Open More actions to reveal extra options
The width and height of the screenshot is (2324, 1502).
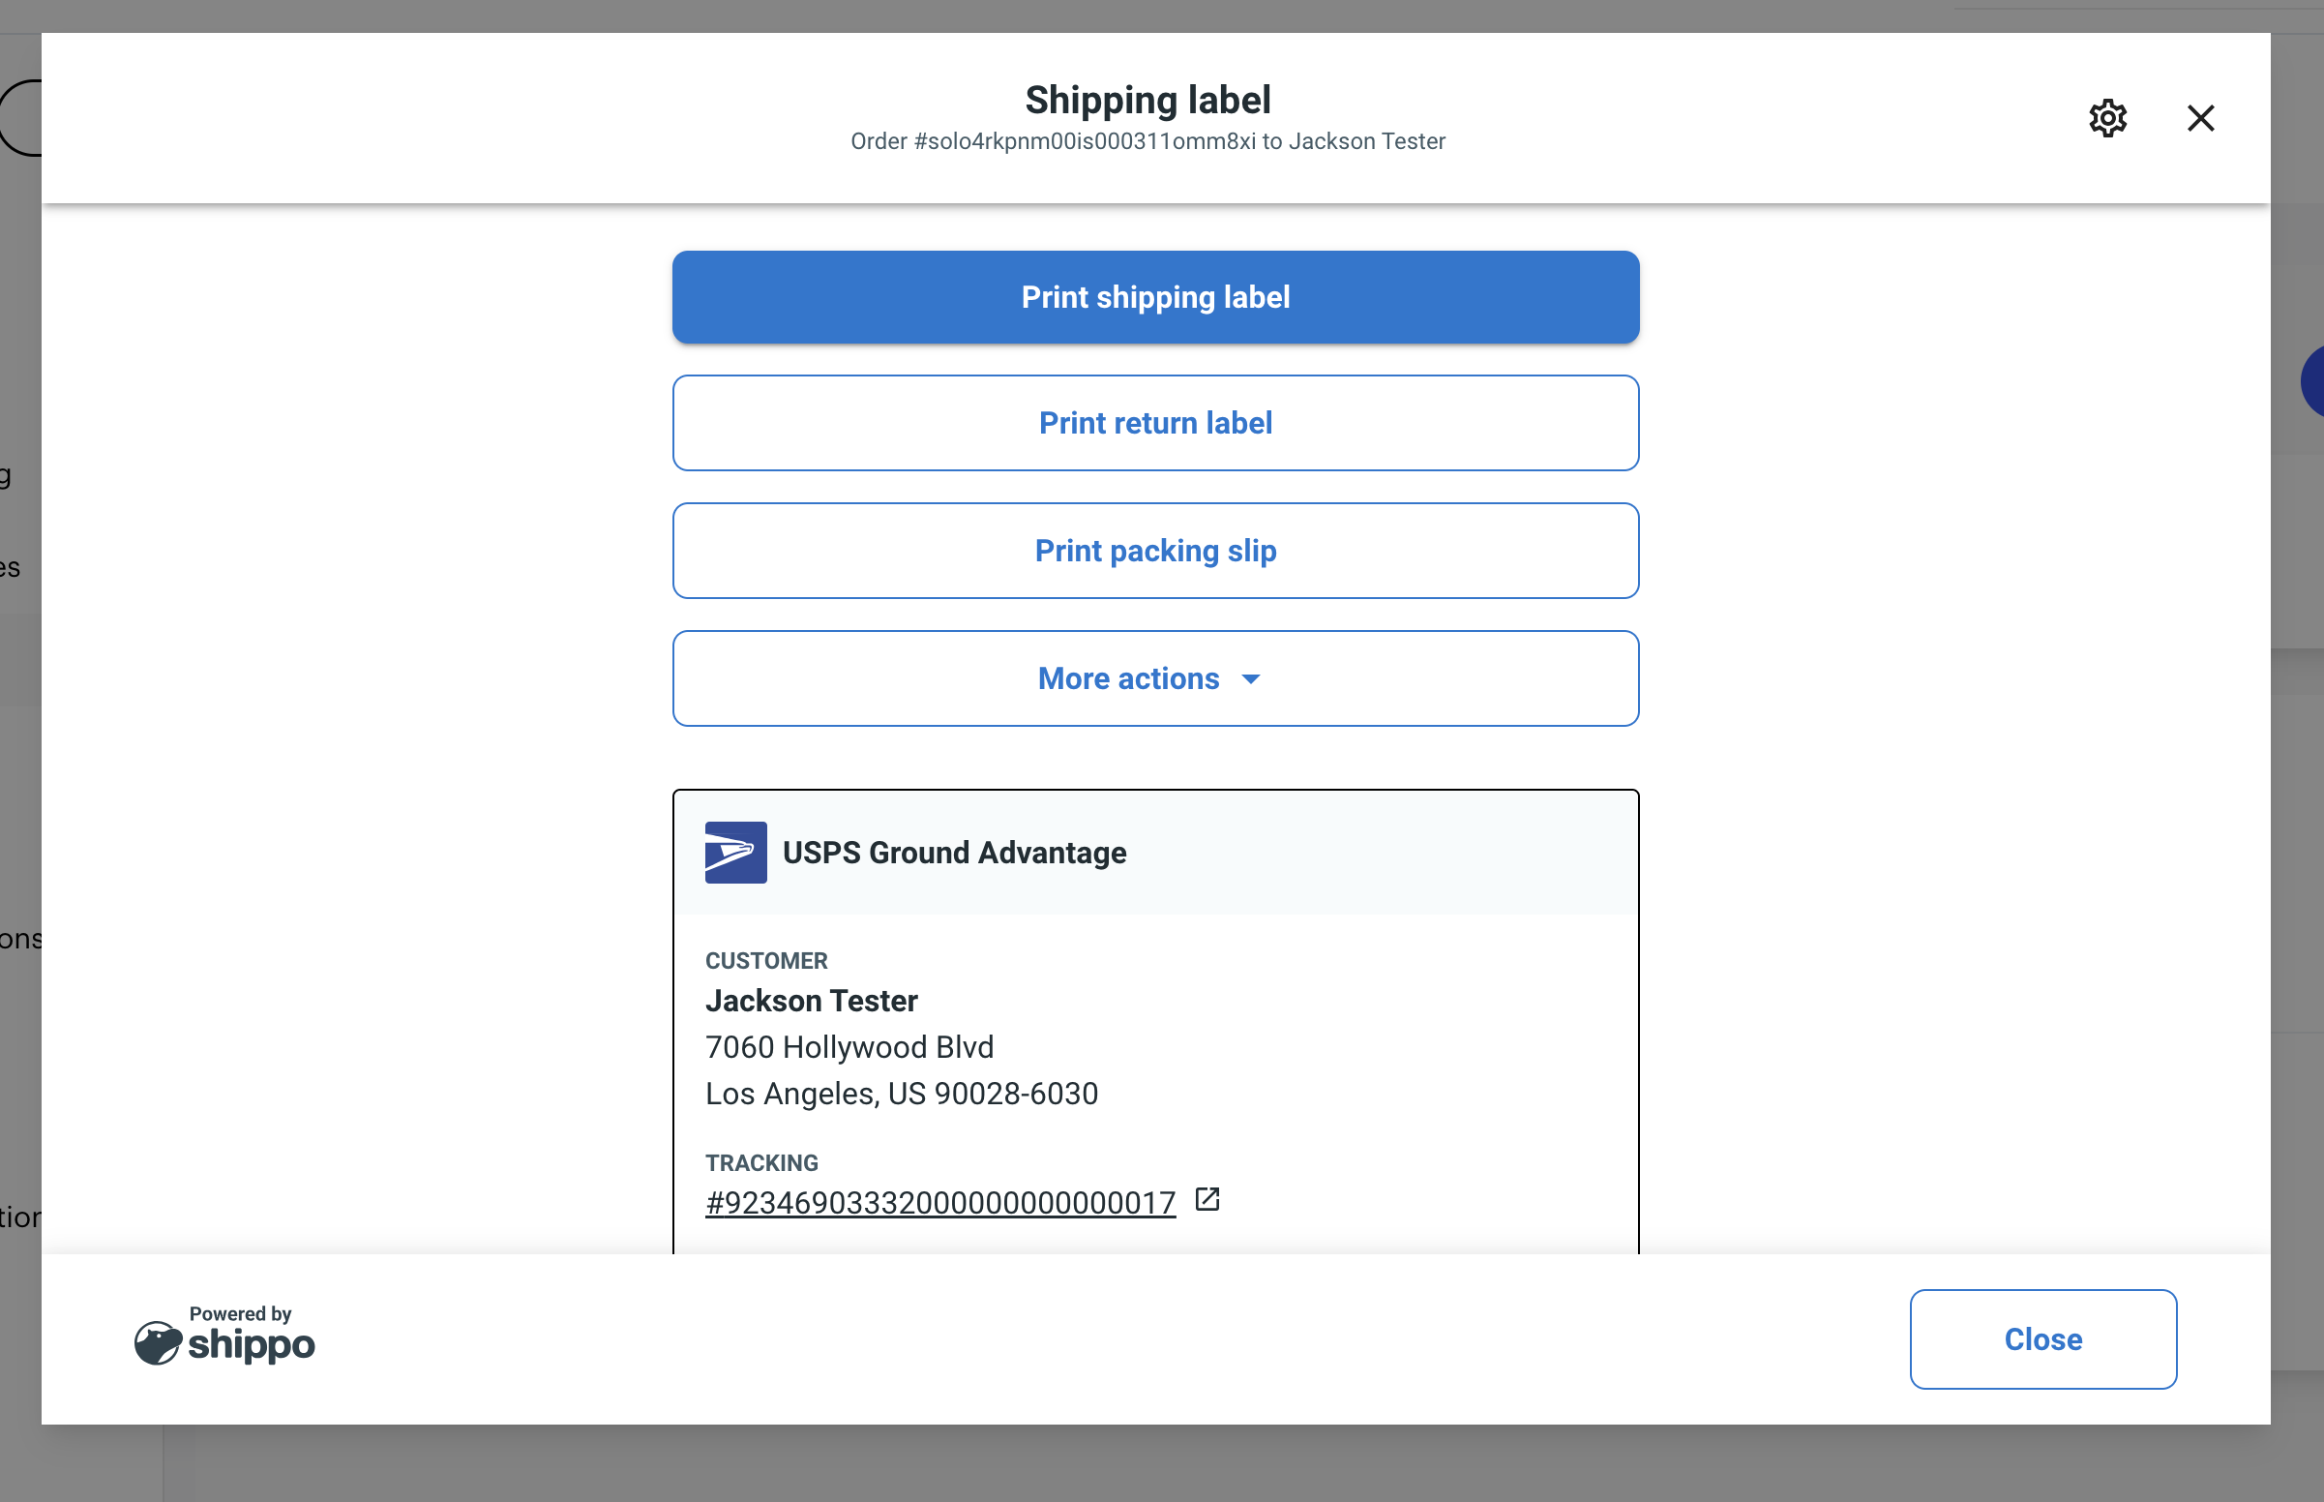click(x=1153, y=678)
